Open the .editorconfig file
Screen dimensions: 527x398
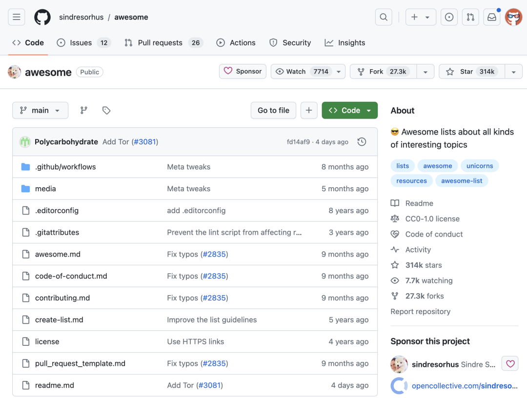click(x=57, y=211)
